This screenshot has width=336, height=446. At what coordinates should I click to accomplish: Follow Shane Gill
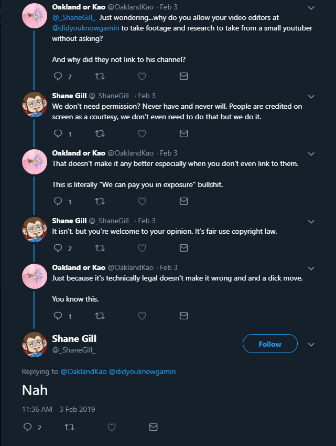pyautogui.click(x=270, y=344)
